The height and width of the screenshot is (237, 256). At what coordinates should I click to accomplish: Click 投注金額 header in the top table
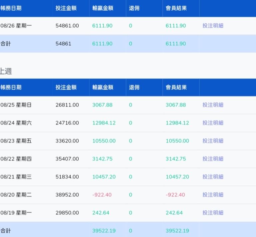66,8
